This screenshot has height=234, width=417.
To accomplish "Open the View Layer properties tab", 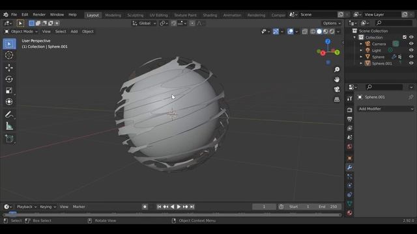I will click(x=350, y=128).
